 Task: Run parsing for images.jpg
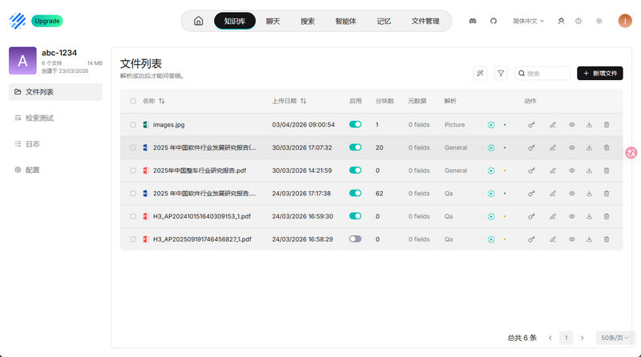point(491,125)
